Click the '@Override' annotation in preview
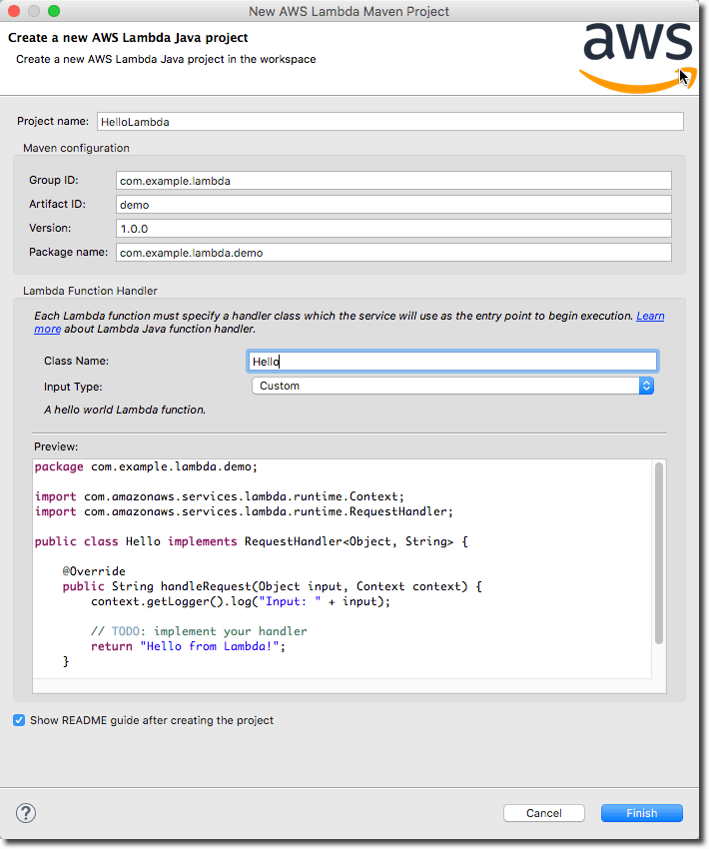The image size is (709, 849). click(x=94, y=571)
